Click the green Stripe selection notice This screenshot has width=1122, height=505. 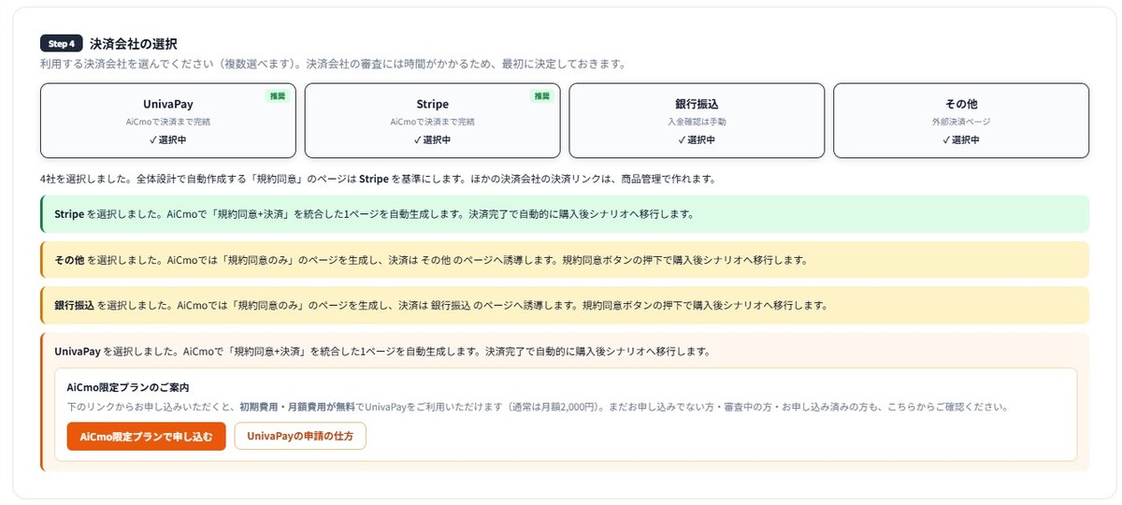click(x=565, y=213)
